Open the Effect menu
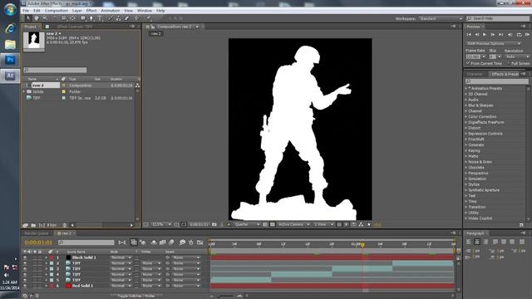The image size is (532, 299). [x=91, y=11]
